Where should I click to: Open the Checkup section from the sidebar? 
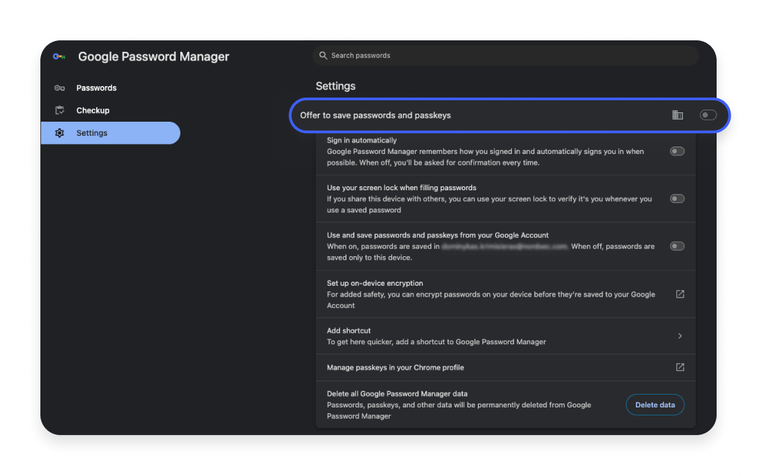tap(92, 110)
